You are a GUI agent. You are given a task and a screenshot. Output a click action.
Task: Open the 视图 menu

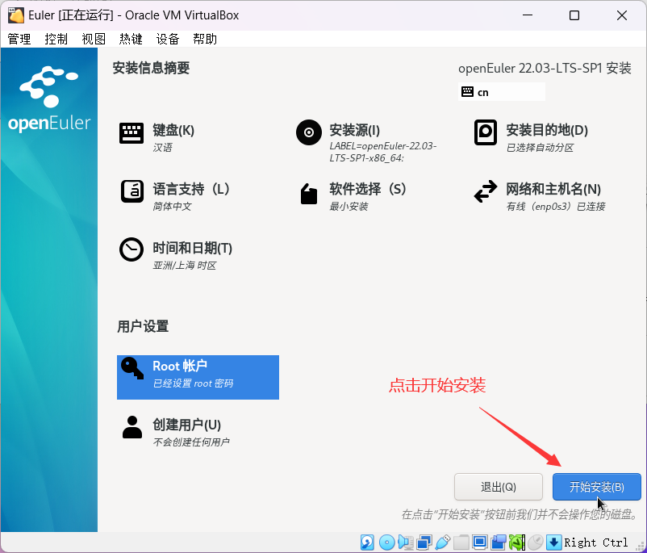pos(94,40)
